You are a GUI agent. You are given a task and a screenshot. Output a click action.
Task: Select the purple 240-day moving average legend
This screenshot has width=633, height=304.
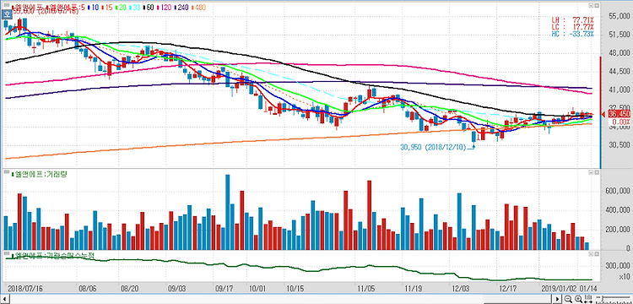click(x=181, y=8)
